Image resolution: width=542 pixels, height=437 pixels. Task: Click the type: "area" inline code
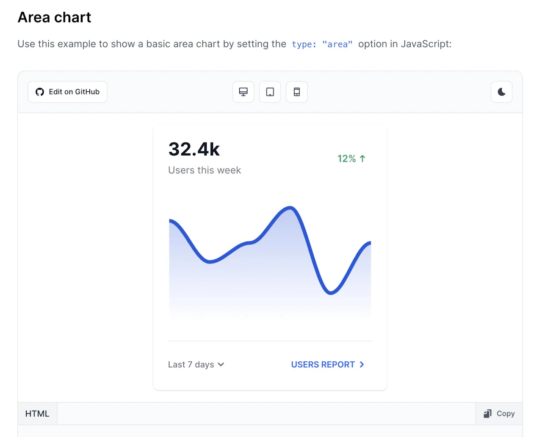coord(322,44)
